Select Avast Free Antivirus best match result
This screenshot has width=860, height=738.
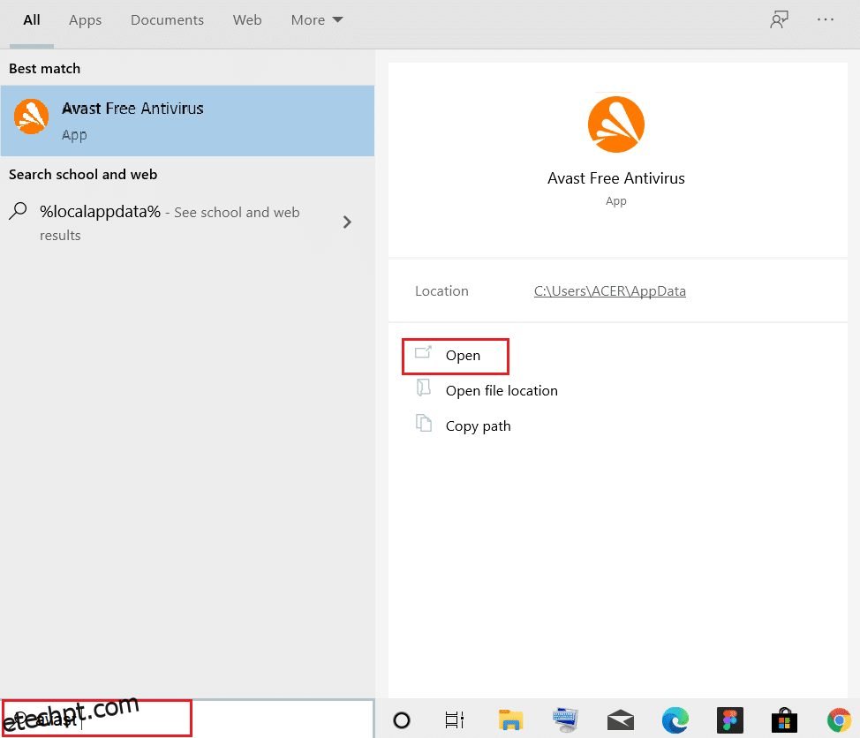point(187,121)
